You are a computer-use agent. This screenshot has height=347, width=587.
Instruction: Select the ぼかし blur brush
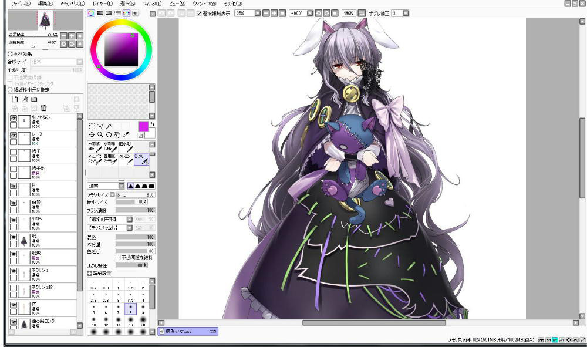point(141,159)
